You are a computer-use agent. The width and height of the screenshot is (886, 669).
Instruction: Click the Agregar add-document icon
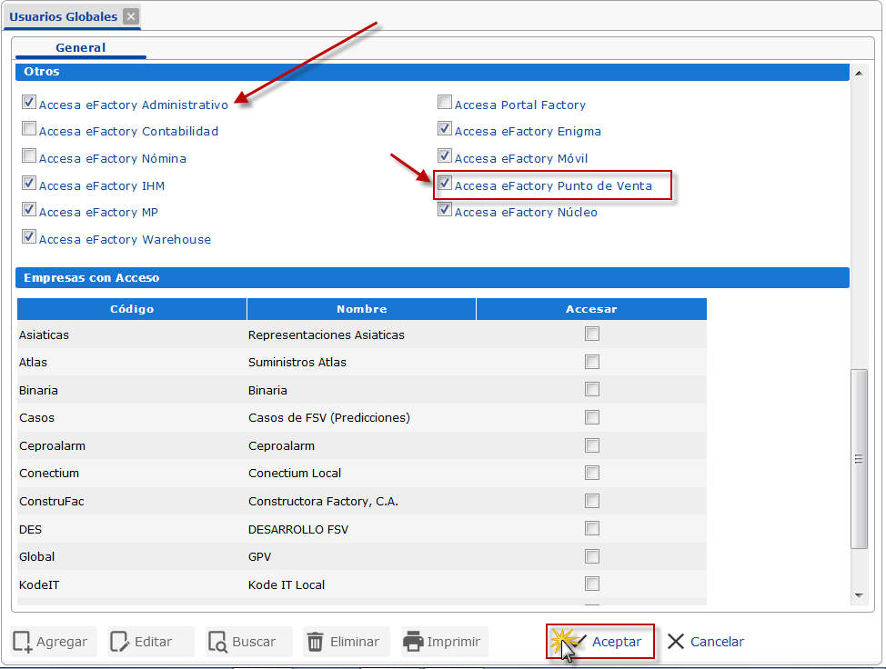click(x=23, y=642)
